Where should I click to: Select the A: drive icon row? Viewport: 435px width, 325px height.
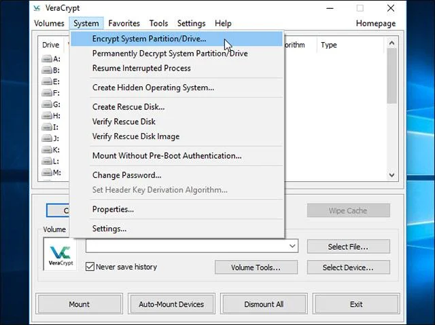click(51, 58)
